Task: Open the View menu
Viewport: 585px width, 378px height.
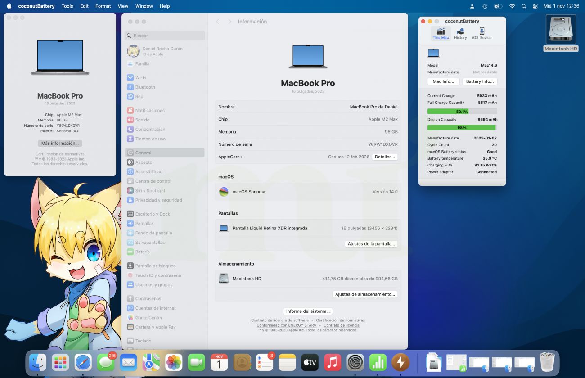Action: (x=123, y=6)
